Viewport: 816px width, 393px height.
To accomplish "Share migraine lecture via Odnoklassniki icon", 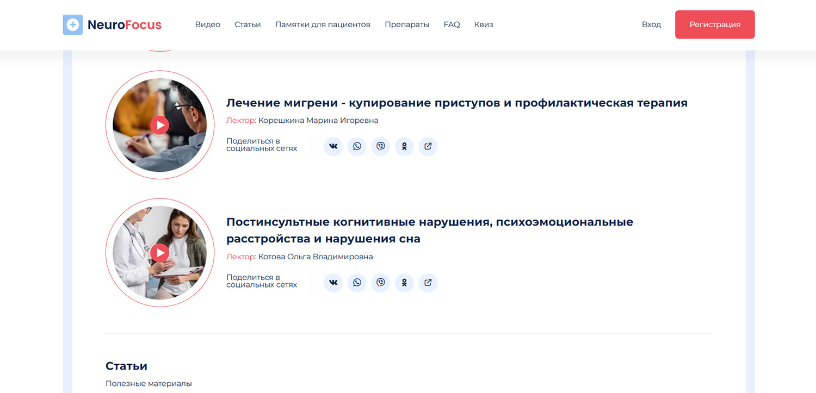I will point(404,146).
